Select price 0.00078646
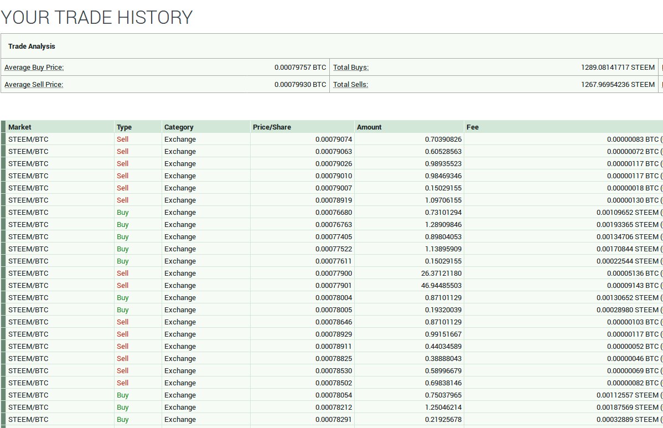This screenshot has height=428, width=663. point(334,322)
